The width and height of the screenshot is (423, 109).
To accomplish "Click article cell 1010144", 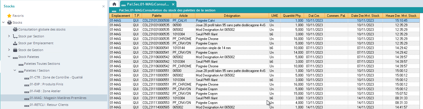I will [x=184, y=48].
